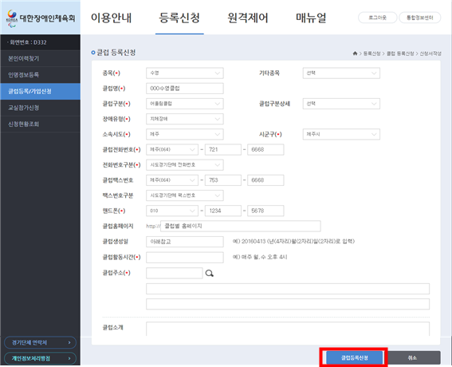
Task: Click the first 클럽주소 address line field
Action: [288, 289]
